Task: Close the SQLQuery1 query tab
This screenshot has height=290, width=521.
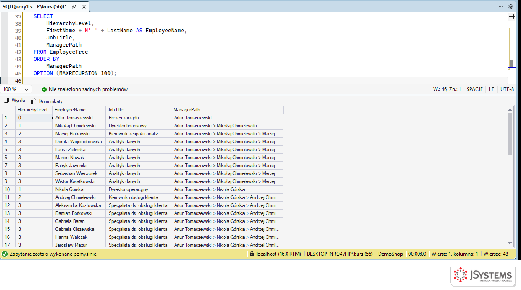Action: [84, 7]
